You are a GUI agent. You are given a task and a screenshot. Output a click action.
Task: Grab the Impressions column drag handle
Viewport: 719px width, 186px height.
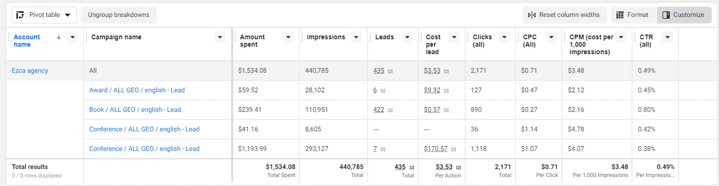(302, 37)
